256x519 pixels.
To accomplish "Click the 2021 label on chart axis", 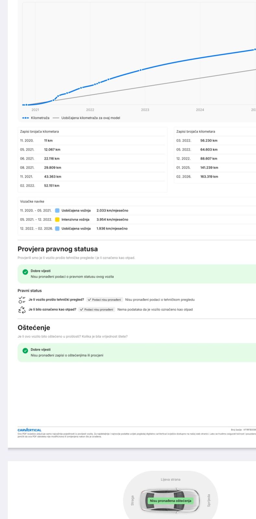I will coord(35,110).
